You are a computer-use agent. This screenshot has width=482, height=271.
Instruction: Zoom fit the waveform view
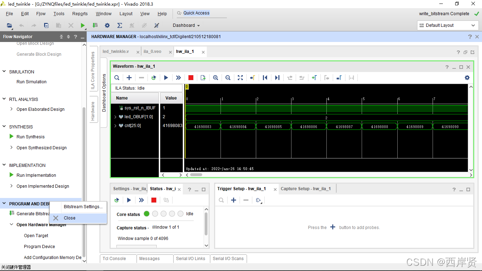coord(240,78)
